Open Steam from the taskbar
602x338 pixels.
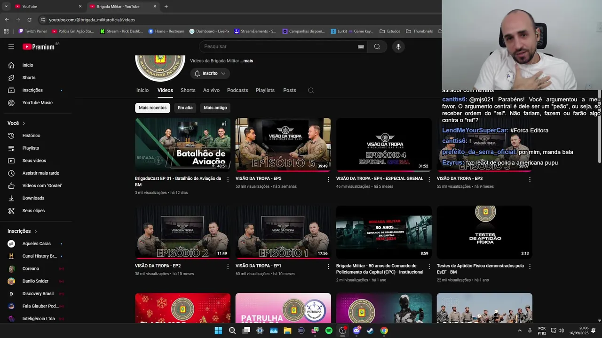tap(370, 330)
